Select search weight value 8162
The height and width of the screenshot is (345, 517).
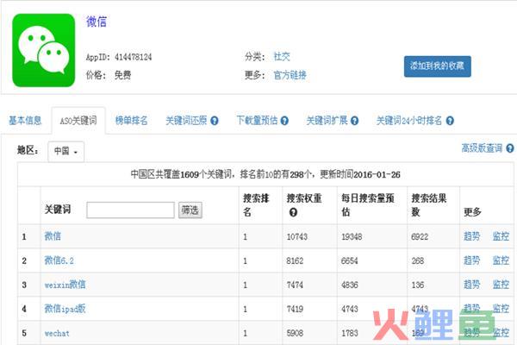coord(295,260)
